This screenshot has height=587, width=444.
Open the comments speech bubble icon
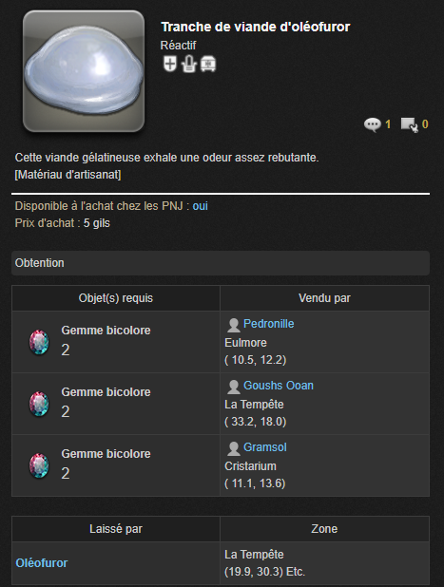[x=372, y=124]
